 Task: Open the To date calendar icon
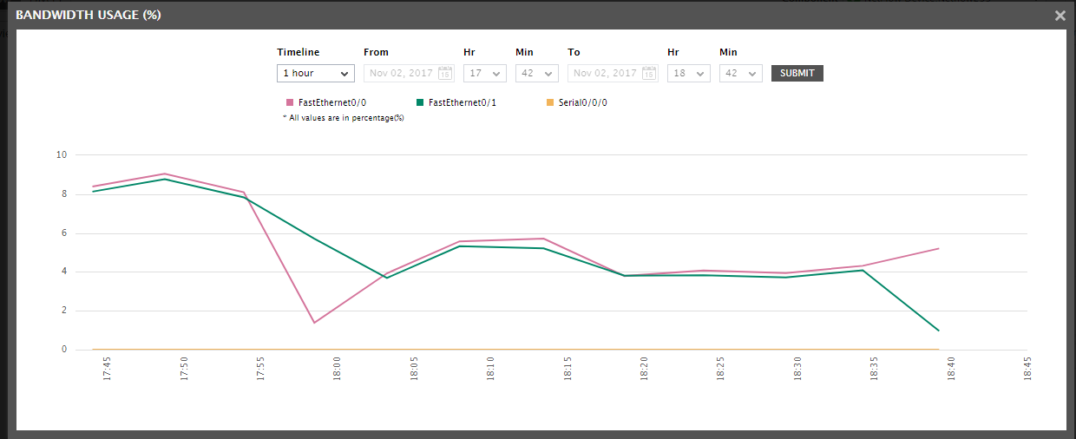(x=649, y=74)
